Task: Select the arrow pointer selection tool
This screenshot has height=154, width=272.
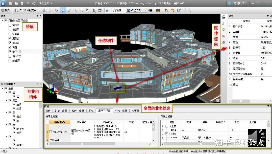Action: pyautogui.click(x=56, y=10)
